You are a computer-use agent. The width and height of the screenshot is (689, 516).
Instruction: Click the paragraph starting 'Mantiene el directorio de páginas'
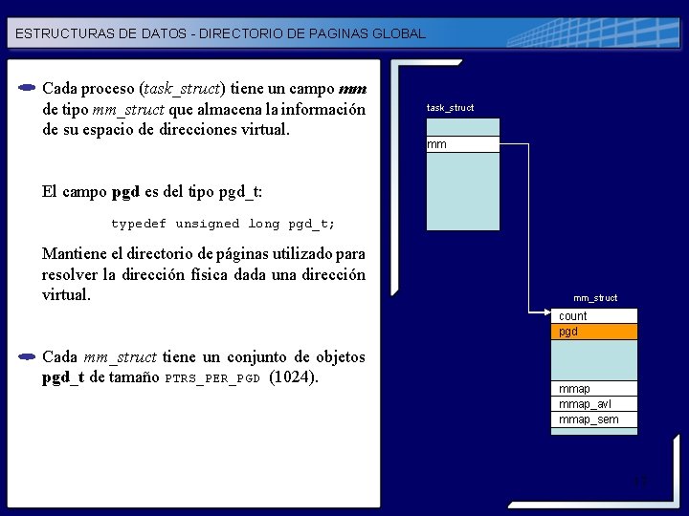click(204, 274)
